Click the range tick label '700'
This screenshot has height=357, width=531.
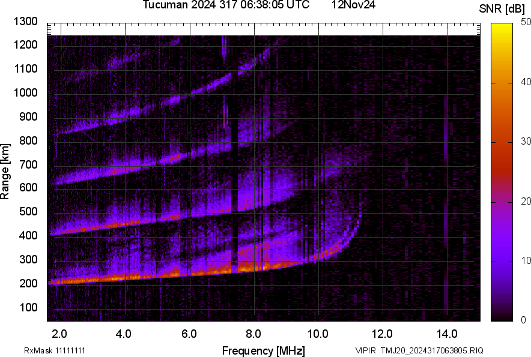28,164
